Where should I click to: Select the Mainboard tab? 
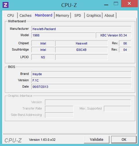44,15
